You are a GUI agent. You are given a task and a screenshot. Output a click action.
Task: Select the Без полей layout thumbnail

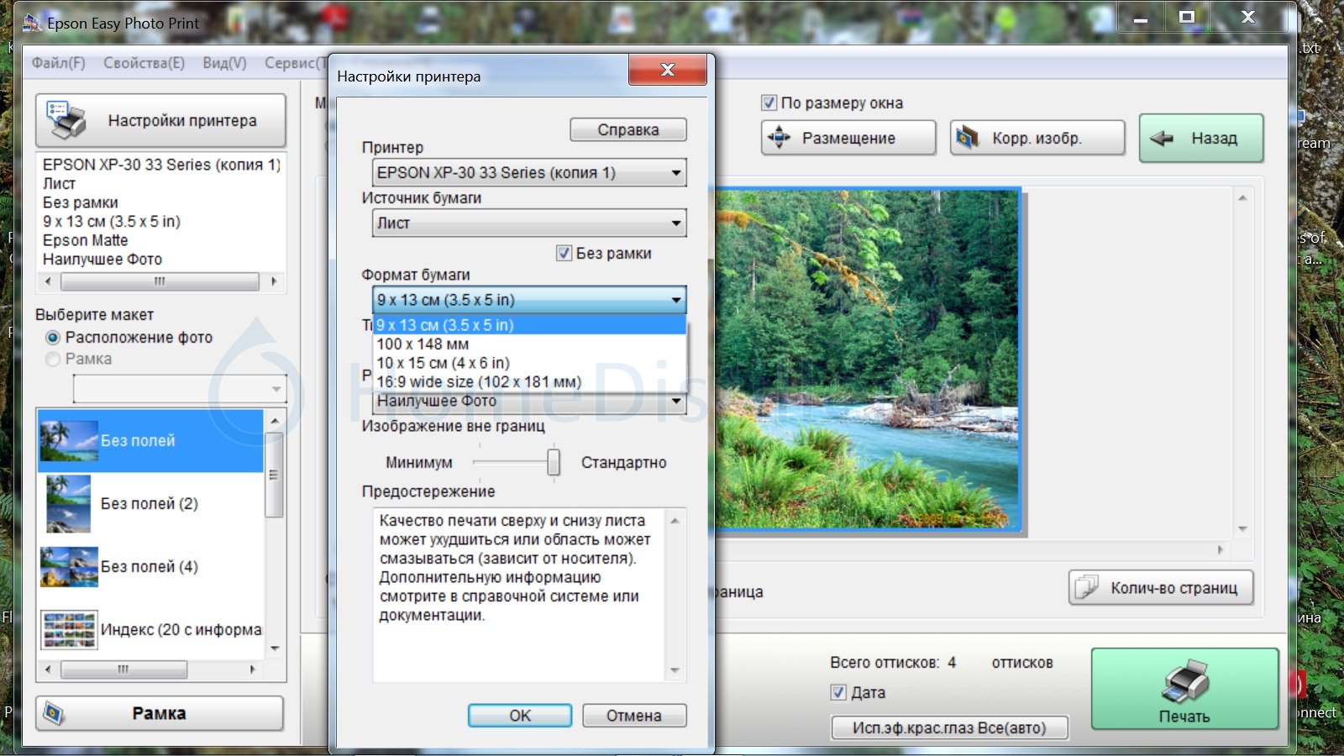tap(69, 440)
